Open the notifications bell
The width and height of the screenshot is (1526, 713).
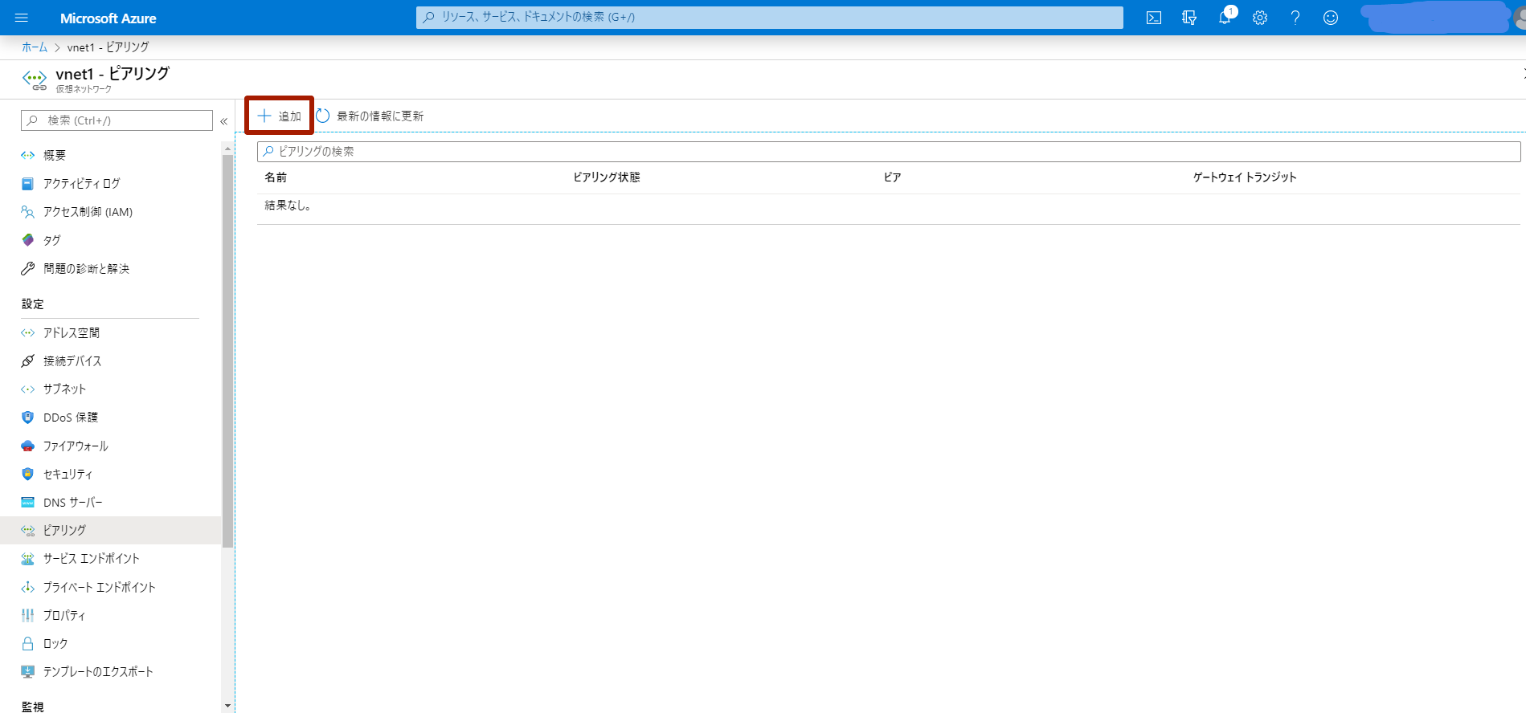[x=1224, y=18]
